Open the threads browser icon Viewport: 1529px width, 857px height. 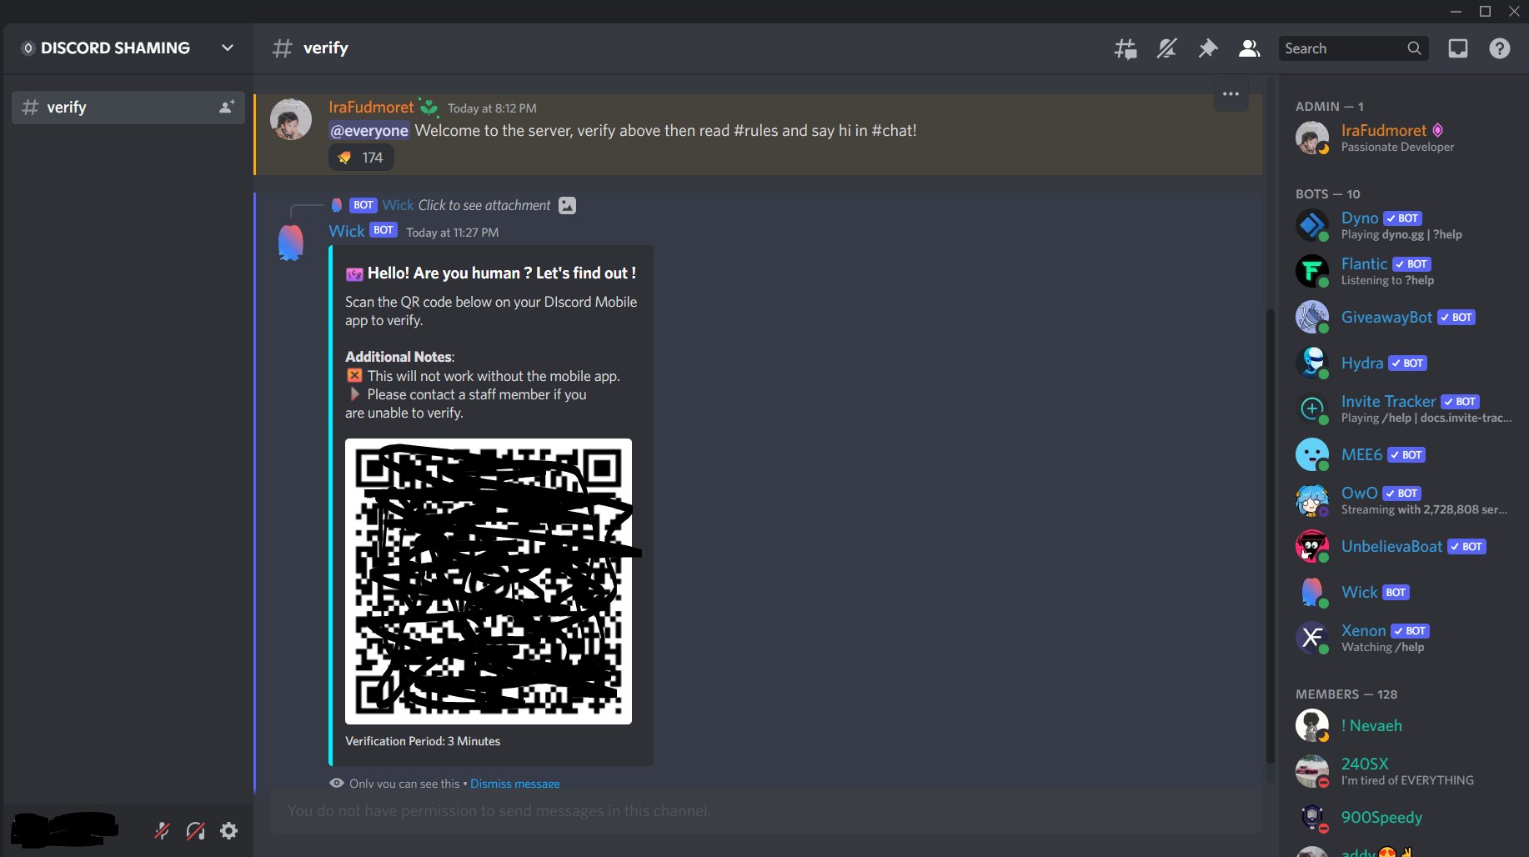click(x=1125, y=48)
